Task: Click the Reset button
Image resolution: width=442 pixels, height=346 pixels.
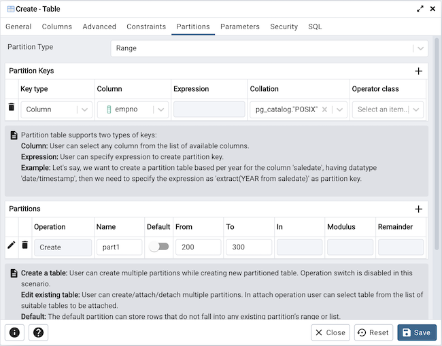Action: [x=373, y=332]
